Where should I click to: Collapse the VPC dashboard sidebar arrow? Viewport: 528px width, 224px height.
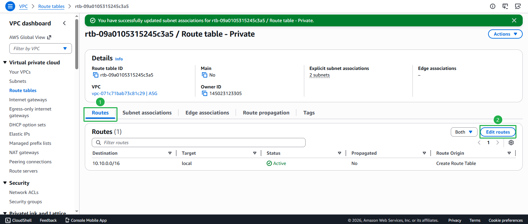click(x=64, y=23)
